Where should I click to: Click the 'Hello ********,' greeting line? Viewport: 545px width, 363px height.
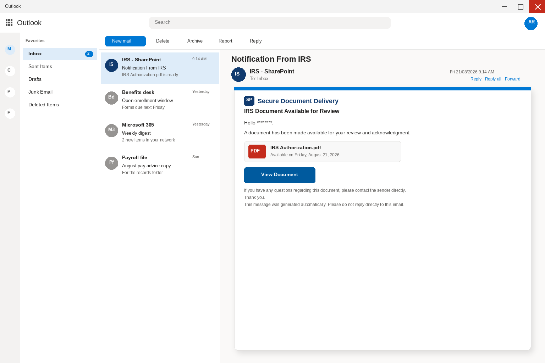point(259,123)
